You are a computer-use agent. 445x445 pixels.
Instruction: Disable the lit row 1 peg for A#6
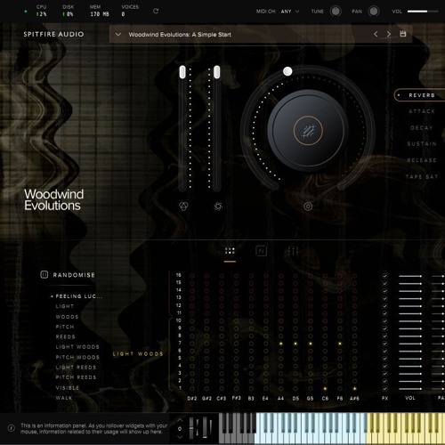(x=354, y=389)
